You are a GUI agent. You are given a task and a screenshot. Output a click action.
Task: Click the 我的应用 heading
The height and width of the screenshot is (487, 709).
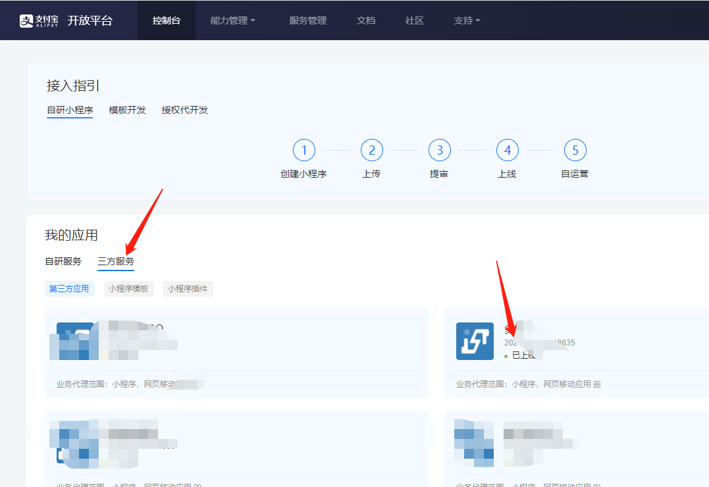72,235
